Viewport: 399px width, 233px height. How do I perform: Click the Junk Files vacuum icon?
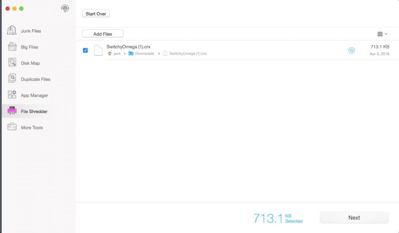coord(12,31)
